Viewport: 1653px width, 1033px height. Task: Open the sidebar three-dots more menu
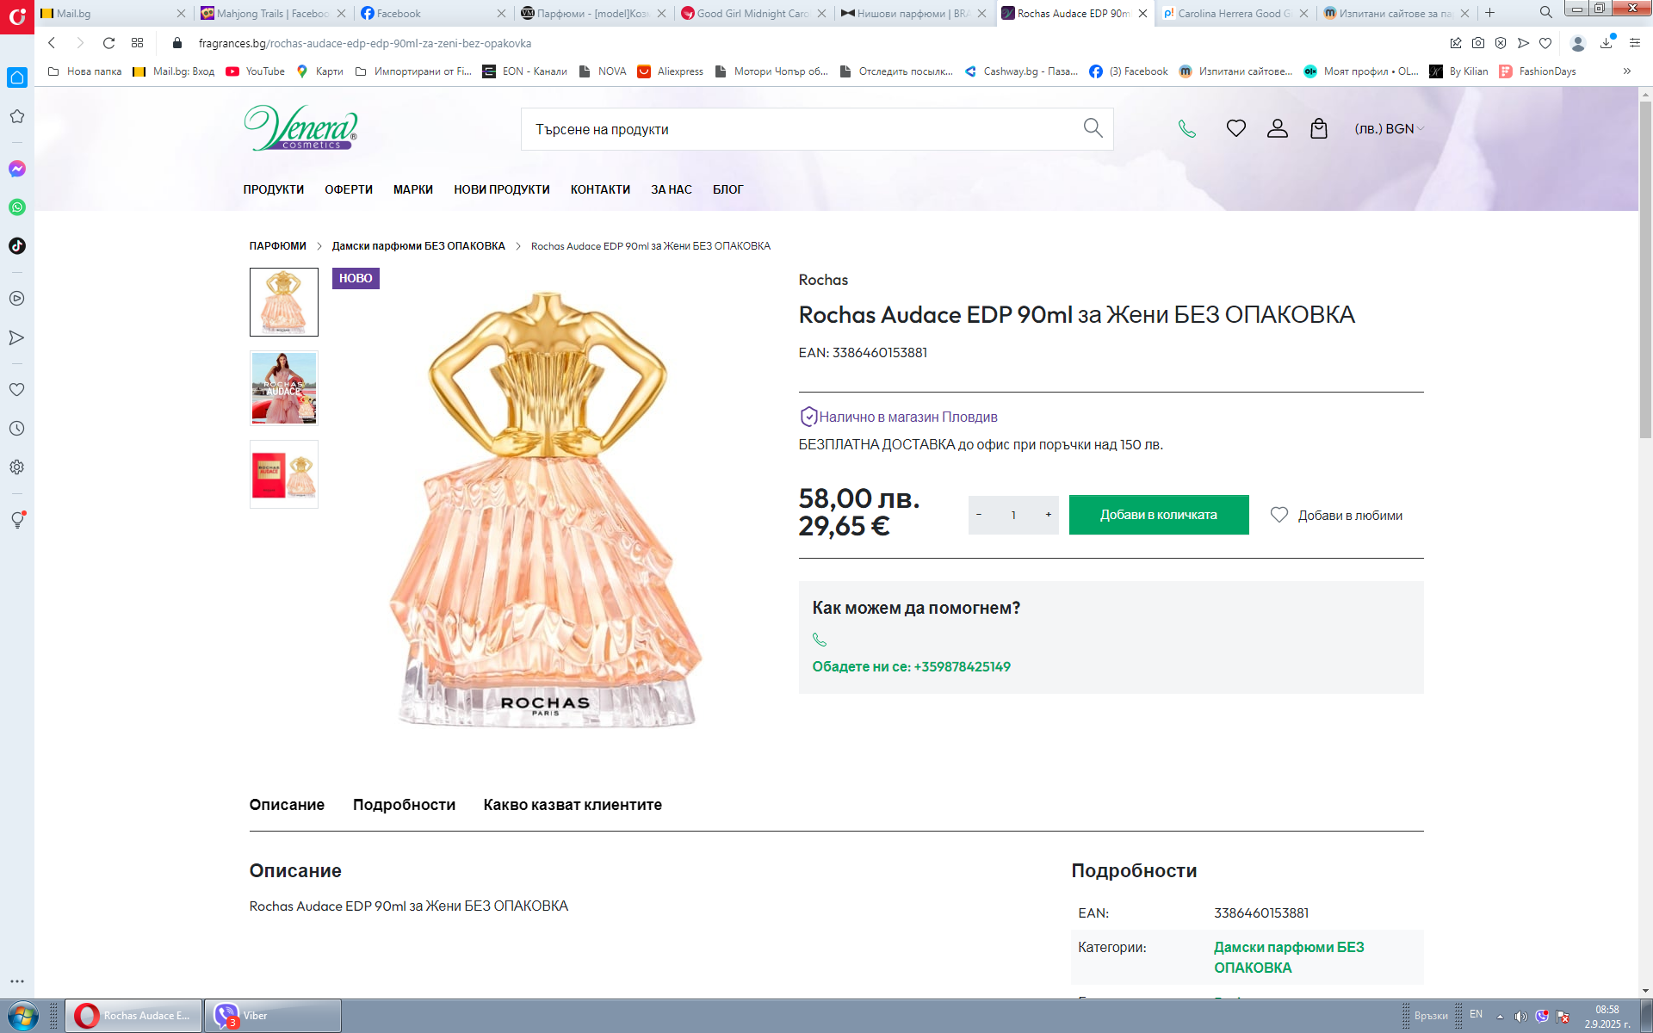coord(17,981)
